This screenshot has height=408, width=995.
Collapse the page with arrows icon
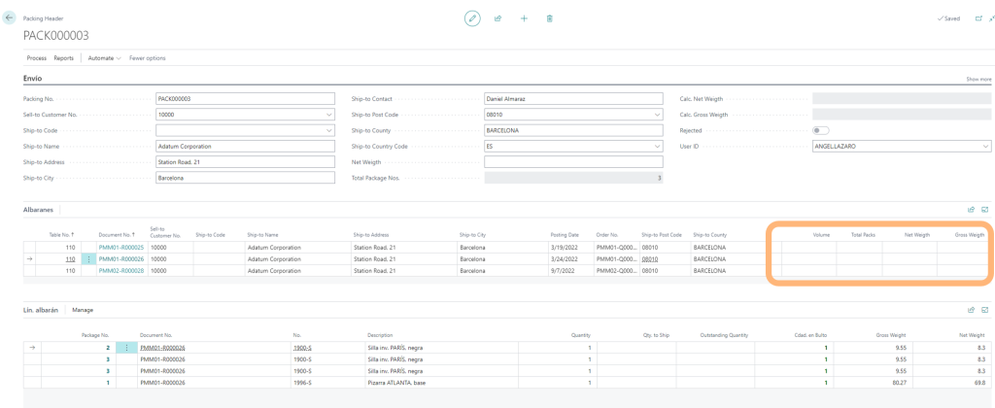click(x=990, y=19)
